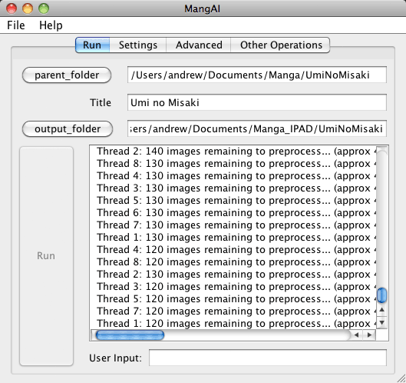Click log line 'Thread 8: 130 images remaining'
The width and height of the screenshot is (406, 383).
(x=236, y=164)
